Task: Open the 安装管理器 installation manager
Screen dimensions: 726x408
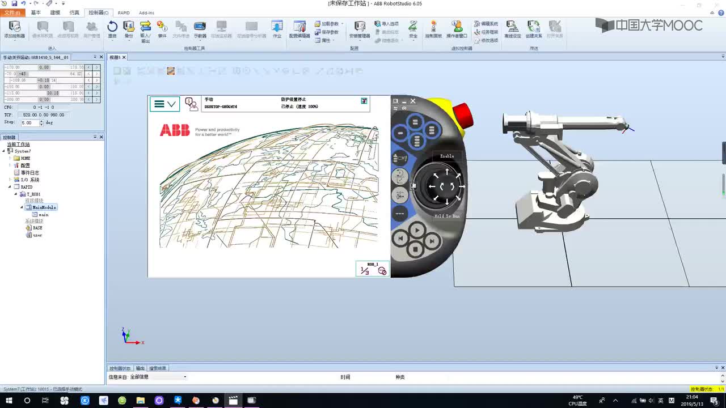Action: (360, 29)
